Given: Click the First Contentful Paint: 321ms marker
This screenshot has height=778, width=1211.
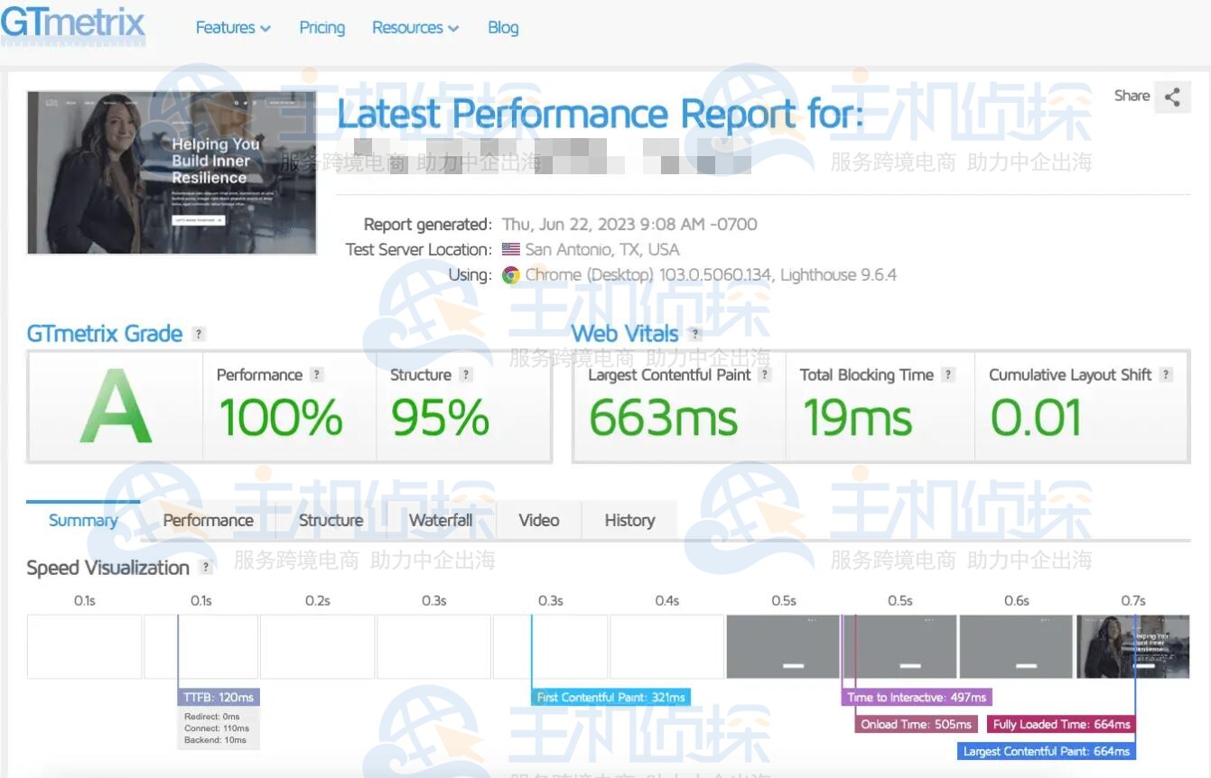Looking at the screenshot, I should pyautogui.click(x=611, y=698).
